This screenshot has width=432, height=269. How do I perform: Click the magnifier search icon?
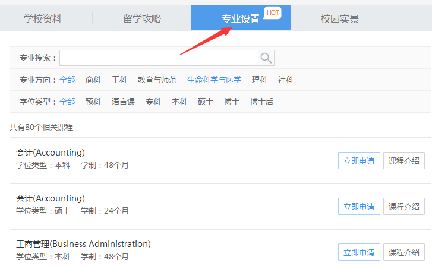click(266, 58)
